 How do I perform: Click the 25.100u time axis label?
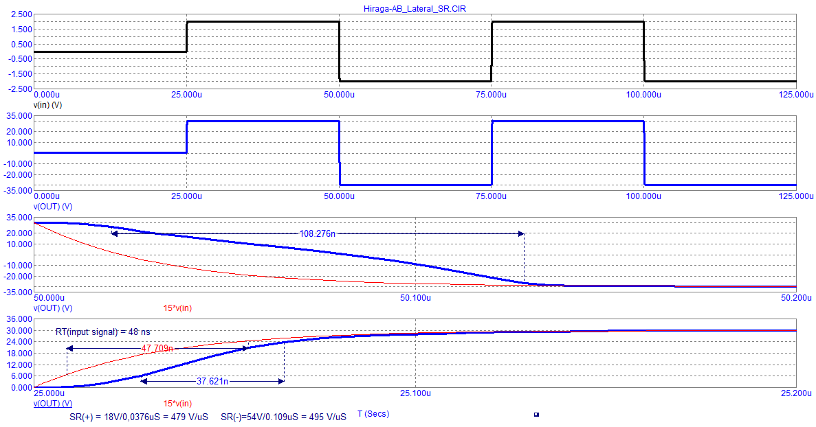point(415,393)
